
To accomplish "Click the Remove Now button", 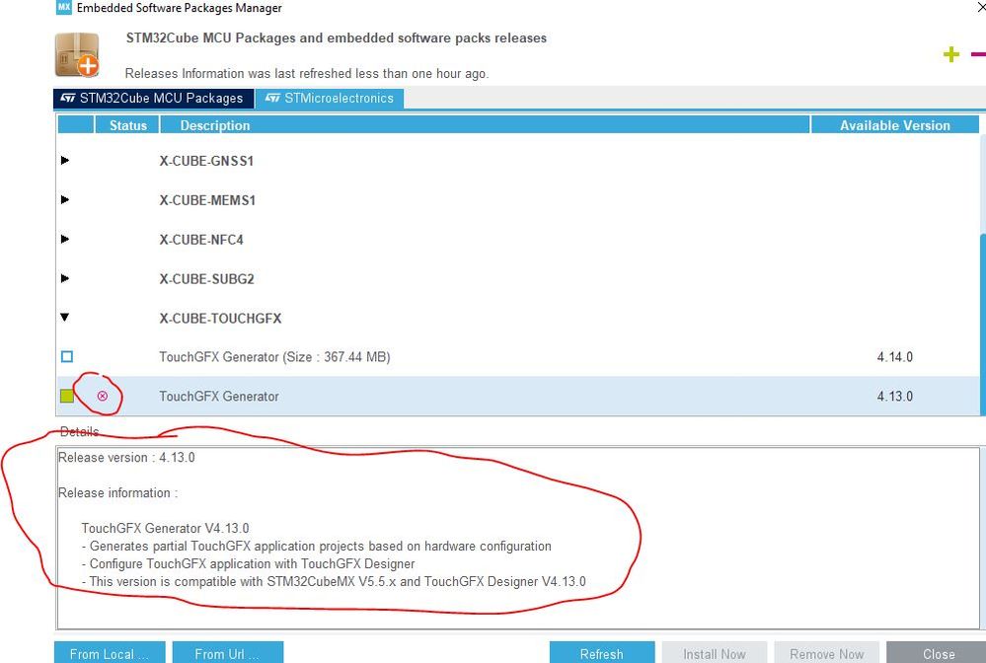I will [x=827, y=653].
